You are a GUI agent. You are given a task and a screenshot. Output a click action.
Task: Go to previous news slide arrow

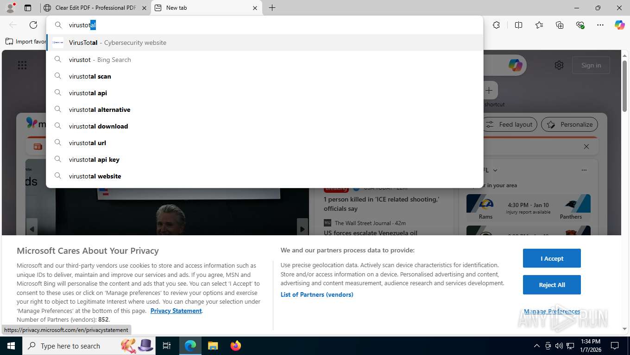coord(31,229)
